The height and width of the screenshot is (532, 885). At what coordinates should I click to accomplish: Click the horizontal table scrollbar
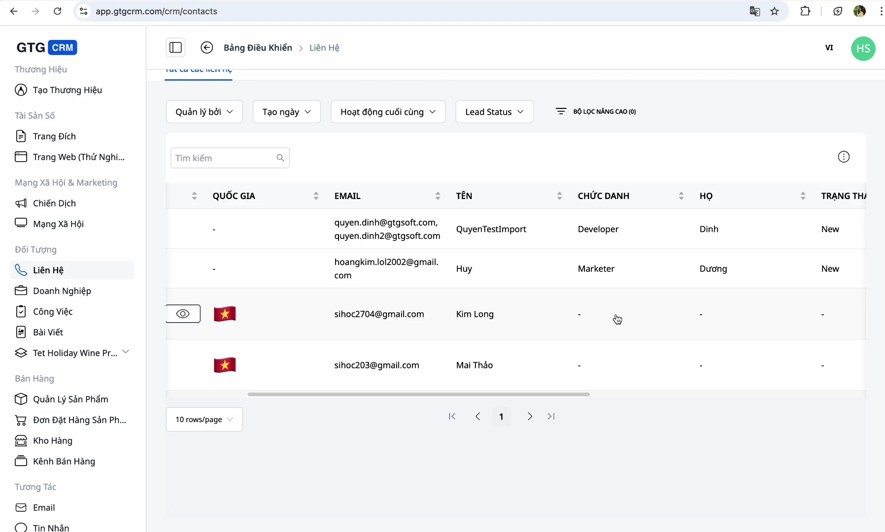click(x=418, y=395)
